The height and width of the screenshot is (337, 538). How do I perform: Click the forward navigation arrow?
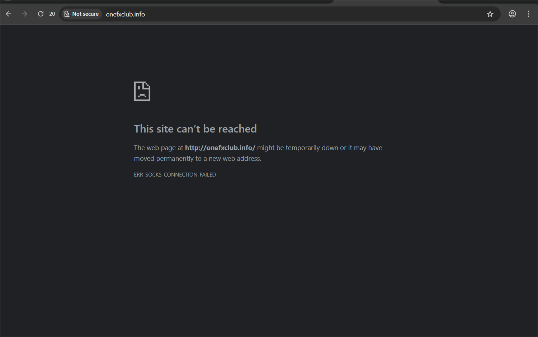[x=24, y=14]
